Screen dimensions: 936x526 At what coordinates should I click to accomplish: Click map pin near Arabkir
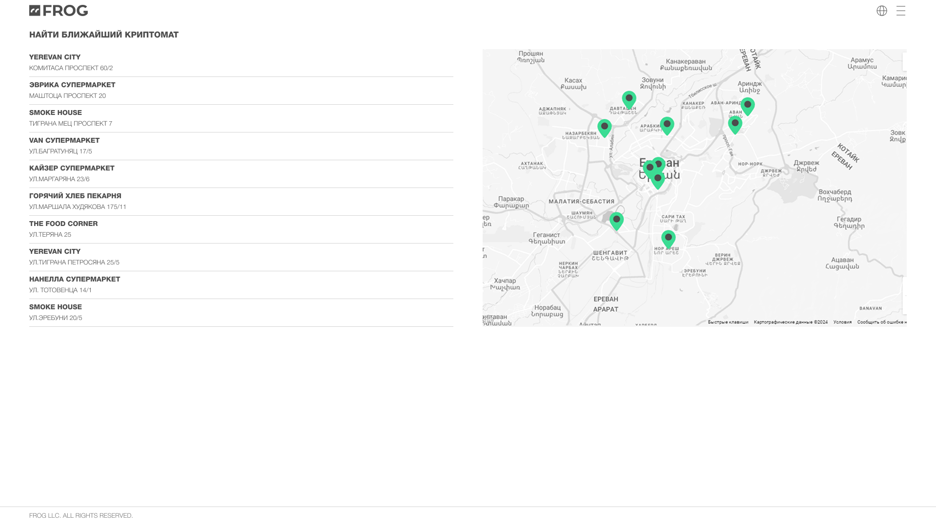667,125
